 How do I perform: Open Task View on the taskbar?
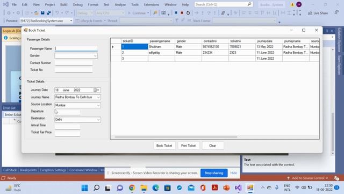(107, 188)
